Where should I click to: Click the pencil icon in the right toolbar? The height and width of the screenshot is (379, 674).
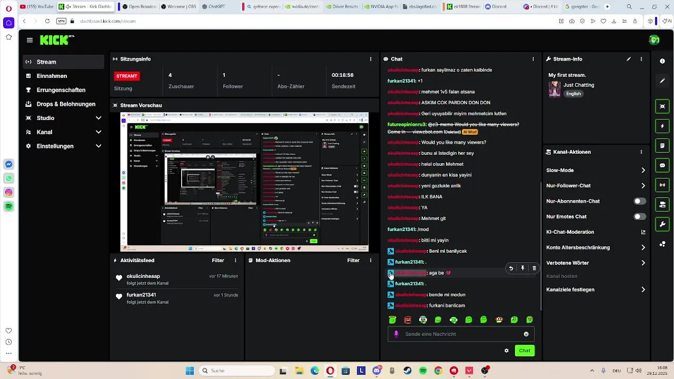tap(662, 81)
